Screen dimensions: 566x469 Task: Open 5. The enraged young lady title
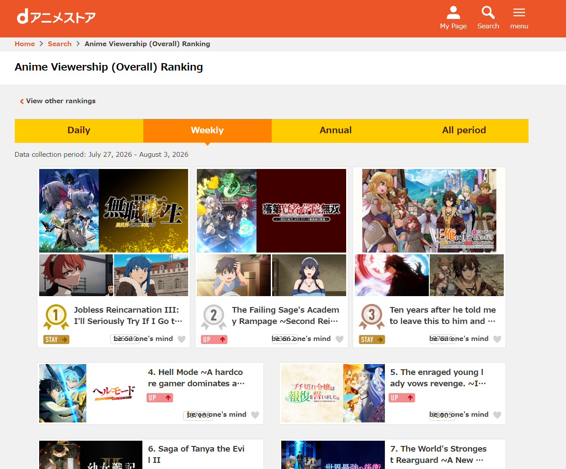[438, 378]
